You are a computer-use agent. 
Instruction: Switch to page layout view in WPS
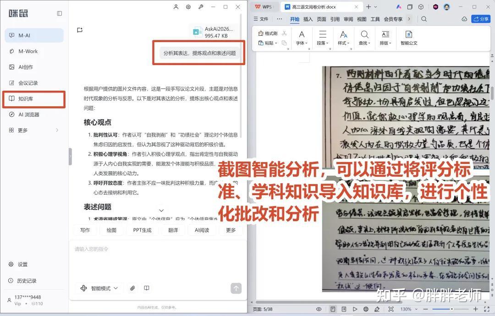(x=333, y=309)
